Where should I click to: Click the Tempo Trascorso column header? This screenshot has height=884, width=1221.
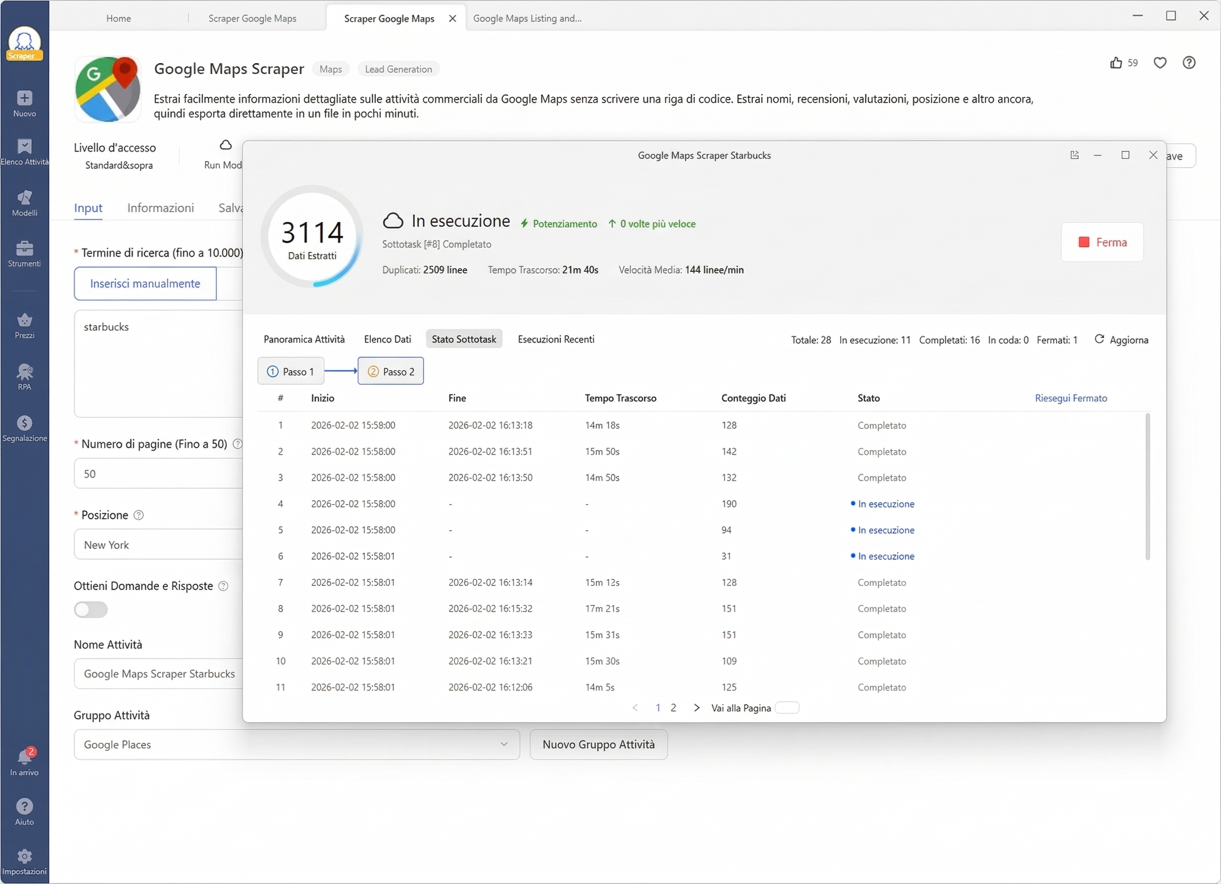pyautogui.click(x=621, y=398)
